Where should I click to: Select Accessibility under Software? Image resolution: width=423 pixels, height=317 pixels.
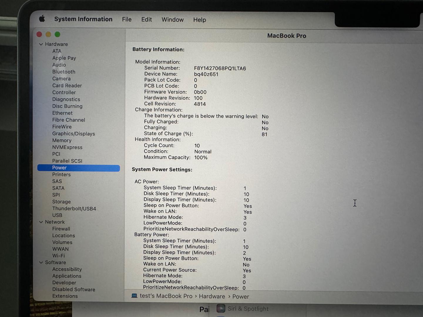click(67, 269)
